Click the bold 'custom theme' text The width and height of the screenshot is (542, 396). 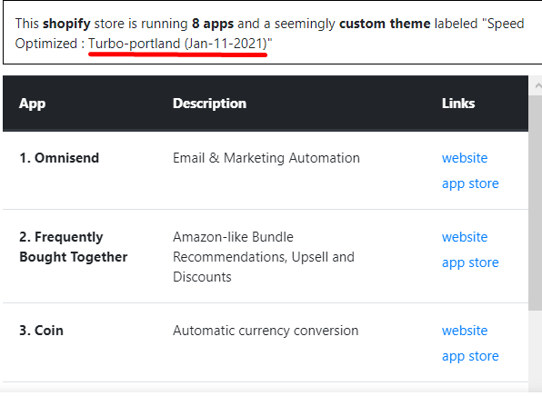click(x=385, y=24)
